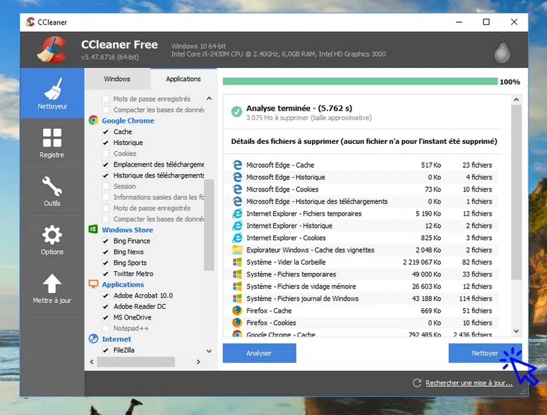
Task: Open the Options gear section
Action: tap(52, 240)
